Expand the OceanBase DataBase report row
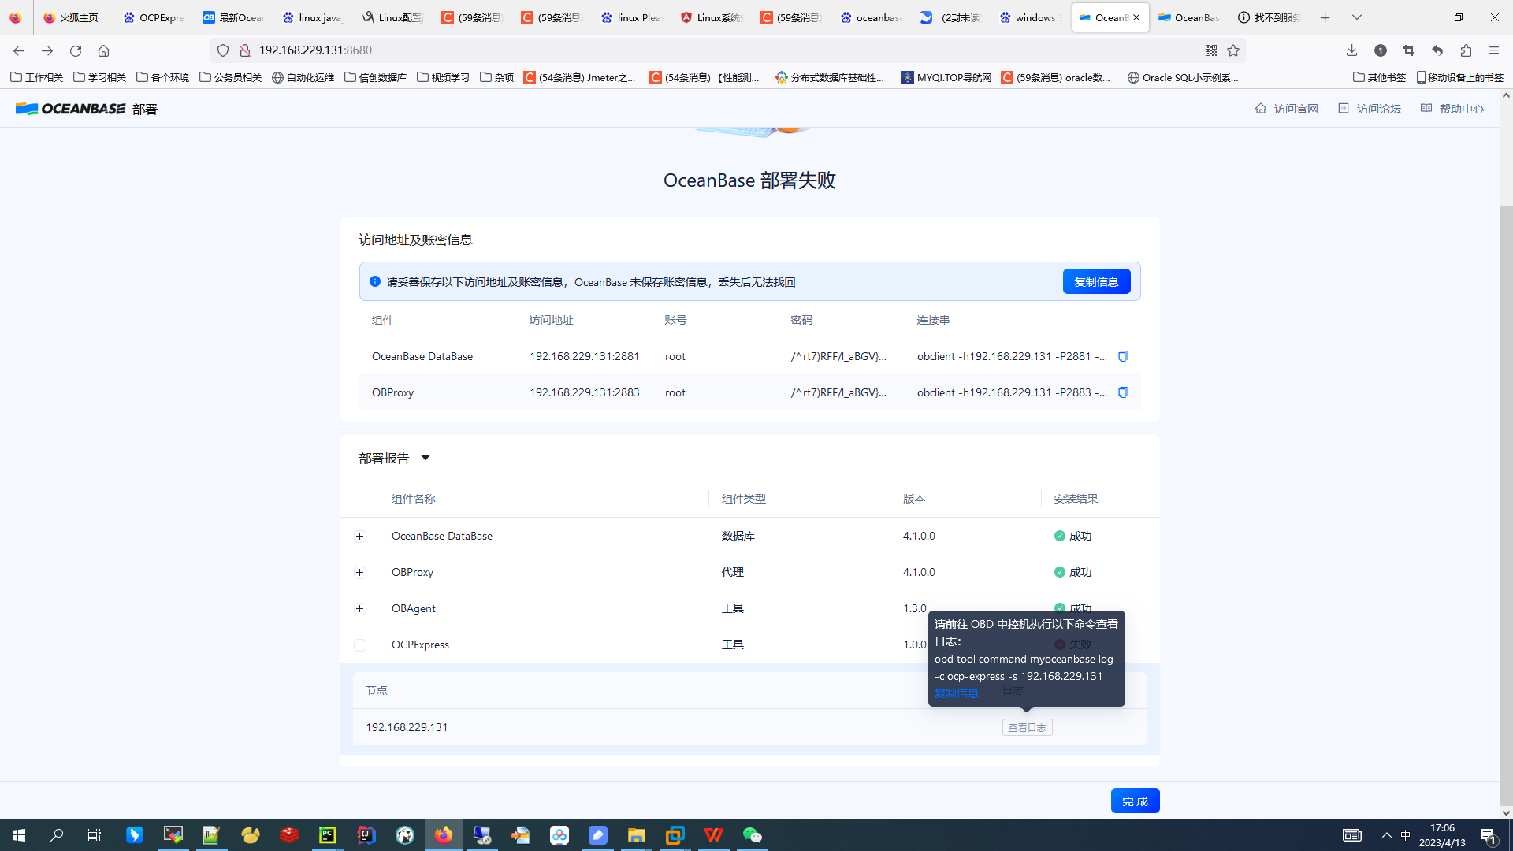This screenshot has height=851, width=1513. coord(360,536)
